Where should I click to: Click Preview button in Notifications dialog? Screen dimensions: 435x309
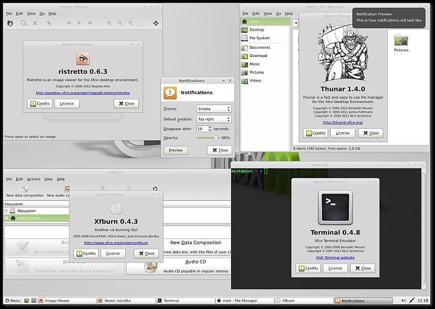click(176, 150)
